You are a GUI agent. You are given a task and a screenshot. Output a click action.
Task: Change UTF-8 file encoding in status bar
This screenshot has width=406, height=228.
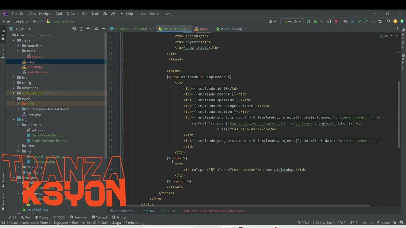click(353, 223)
